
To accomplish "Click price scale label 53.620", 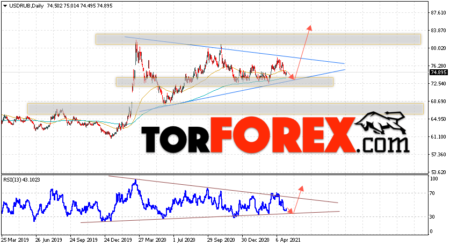I will (438, 172).
